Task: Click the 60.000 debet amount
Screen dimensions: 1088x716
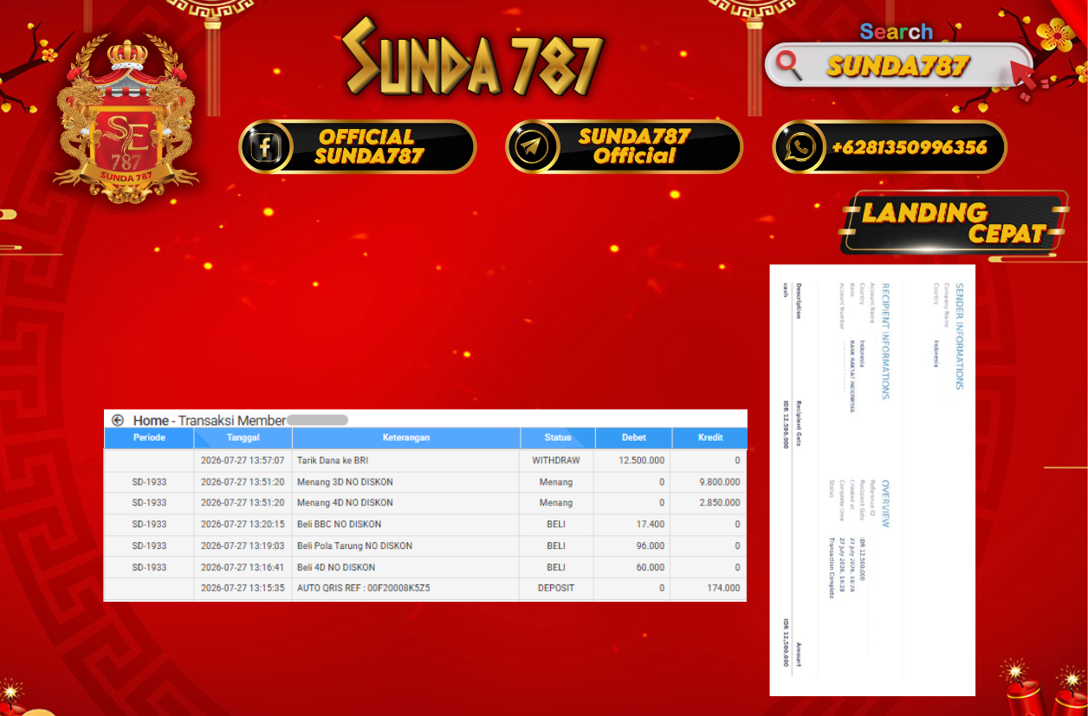Action: coord(650,567)
